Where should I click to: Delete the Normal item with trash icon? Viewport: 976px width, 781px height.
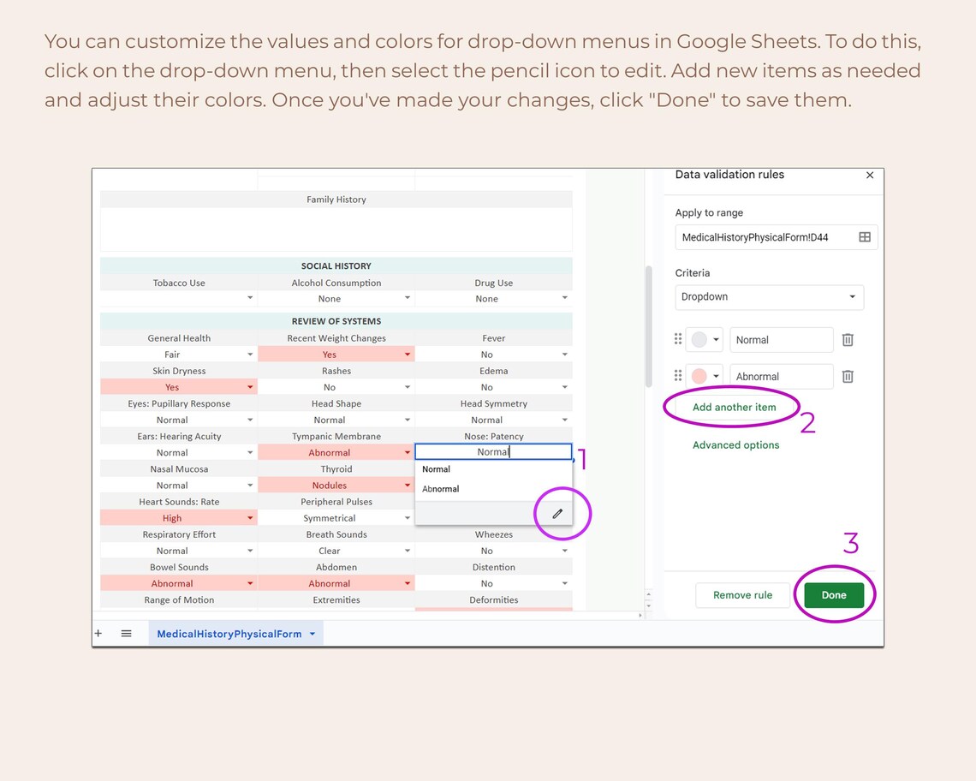point(848,340)
